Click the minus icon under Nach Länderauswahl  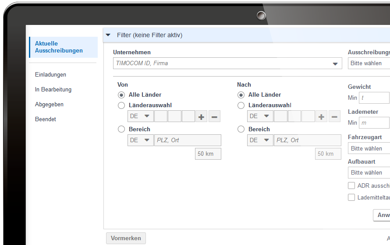[x=334, y=116]
